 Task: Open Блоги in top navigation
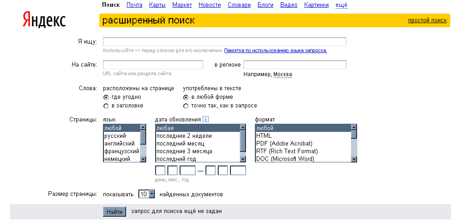click(266, 5)
